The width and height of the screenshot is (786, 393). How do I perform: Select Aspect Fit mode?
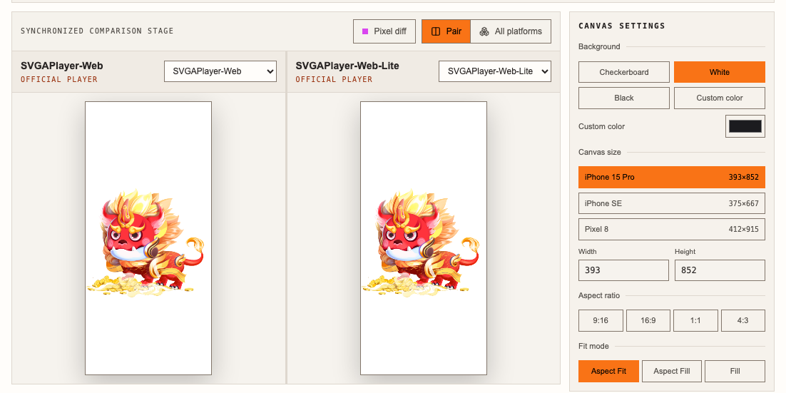tap(608, 371)
